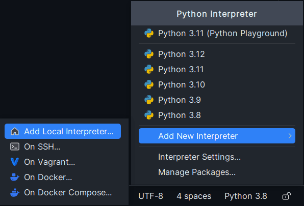Click the Python icon beside Python 3.12

149,54
